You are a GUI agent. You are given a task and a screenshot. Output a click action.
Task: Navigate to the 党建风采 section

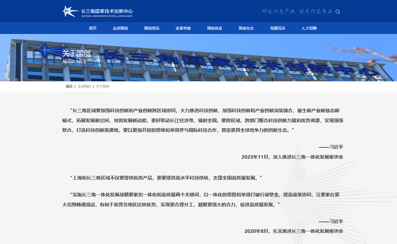pyautogui.click(x=277, y=28)
